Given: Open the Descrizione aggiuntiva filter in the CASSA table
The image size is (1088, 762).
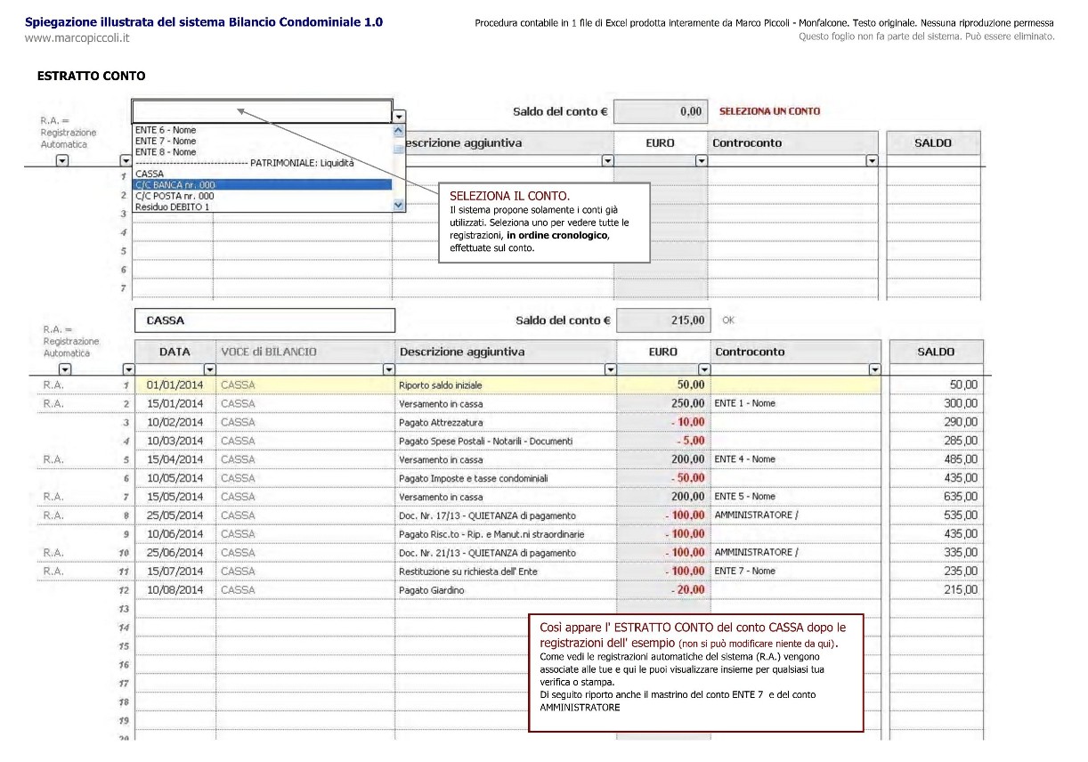Looking at the screenshot, I should 610,369.
